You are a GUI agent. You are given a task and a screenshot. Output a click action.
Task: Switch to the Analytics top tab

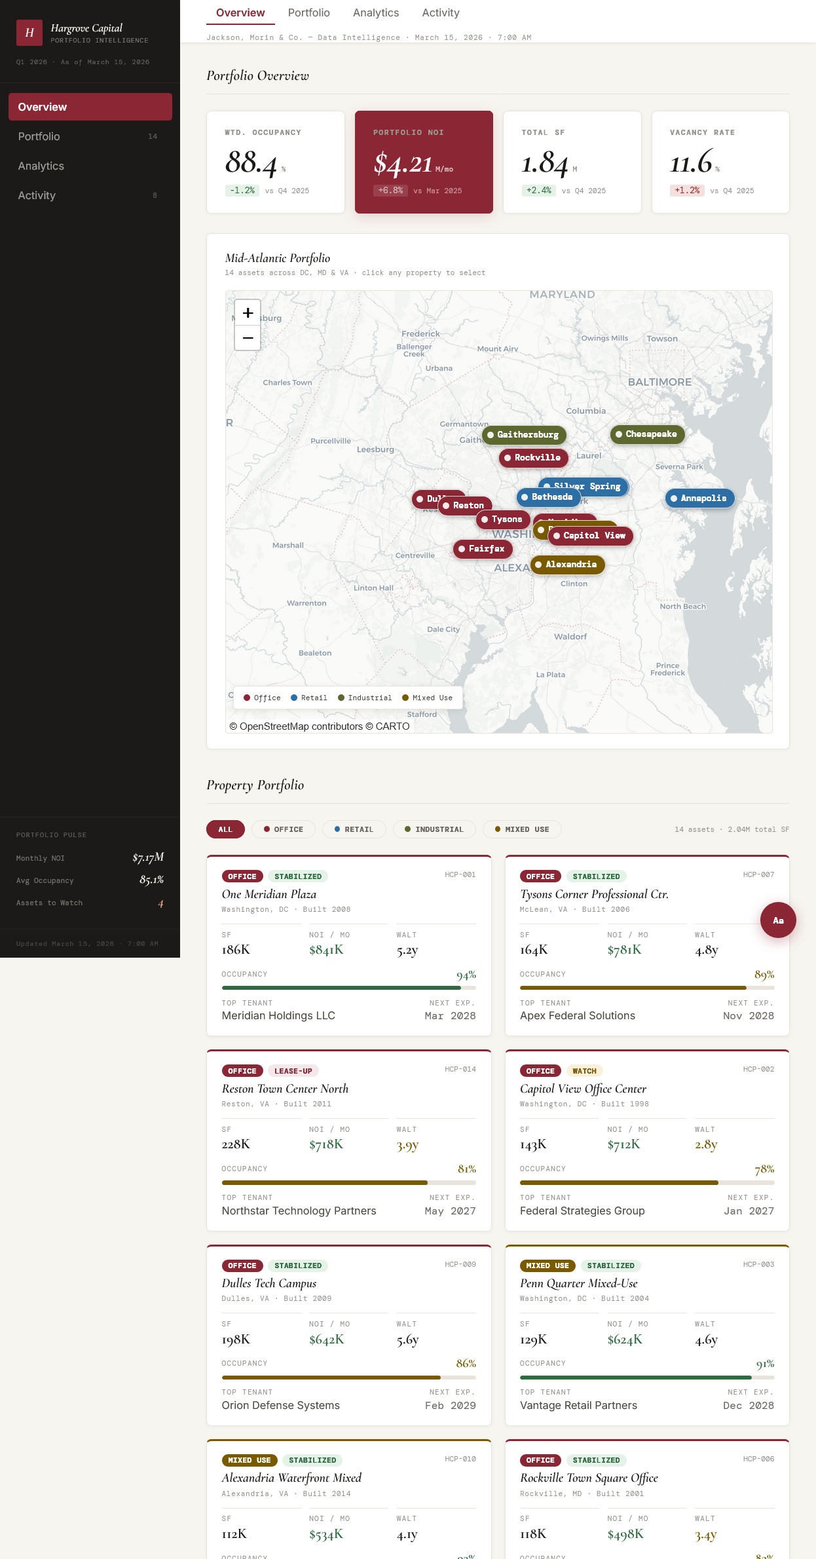pyautogui.click(x=376, y=13)
